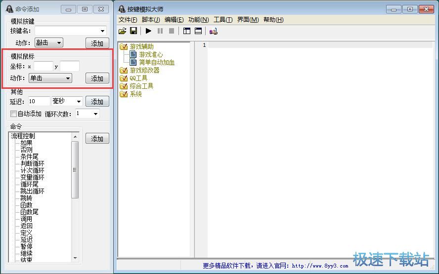
Task: Select the 继续 command
Action: click(26, 254)
